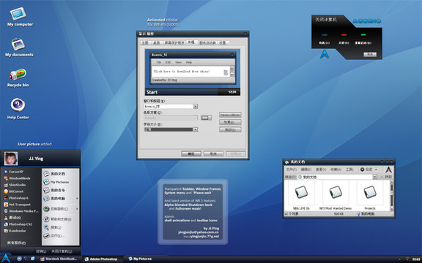Image resolution: width=422 pixels, height=263 pixels.
Task: Click the color button beside color scheme
Action: 206,118
